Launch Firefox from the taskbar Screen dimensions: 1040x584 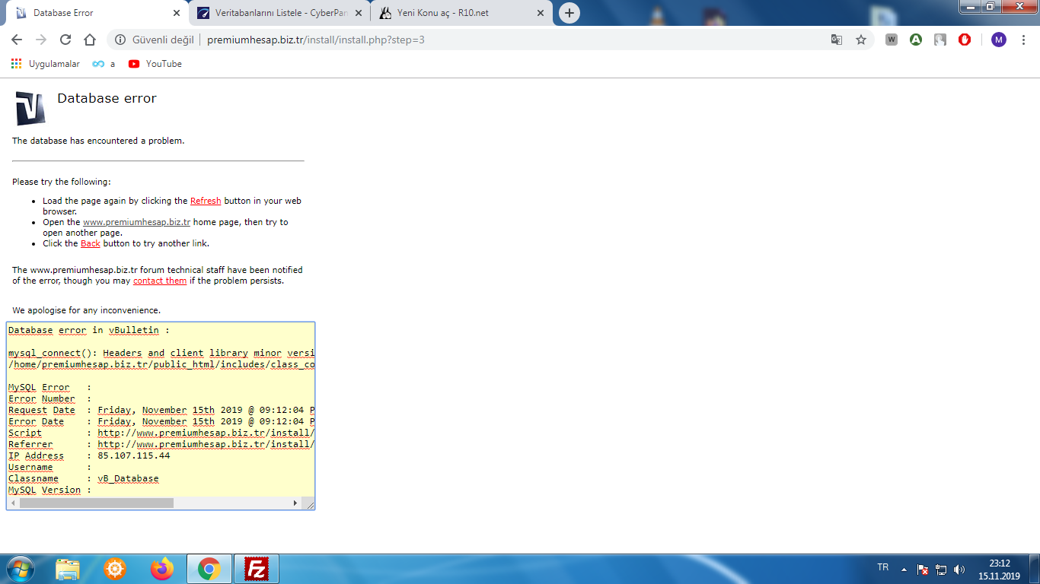pos(162,569)
